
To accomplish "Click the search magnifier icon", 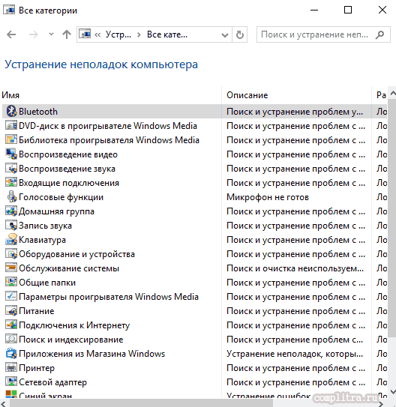I will click(380, 34).
